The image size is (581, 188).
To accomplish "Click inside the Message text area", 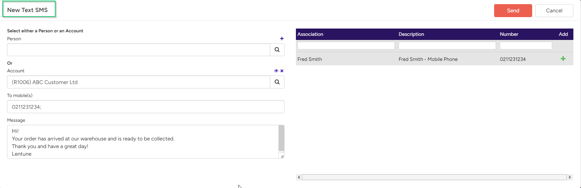I will [143, 142].
